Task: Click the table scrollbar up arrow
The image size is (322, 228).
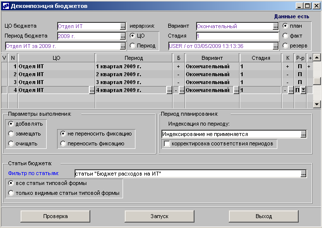Action: coord(317,58)
